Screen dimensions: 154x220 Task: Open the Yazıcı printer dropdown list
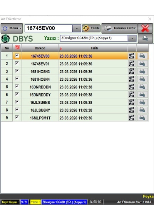point(132,38)
